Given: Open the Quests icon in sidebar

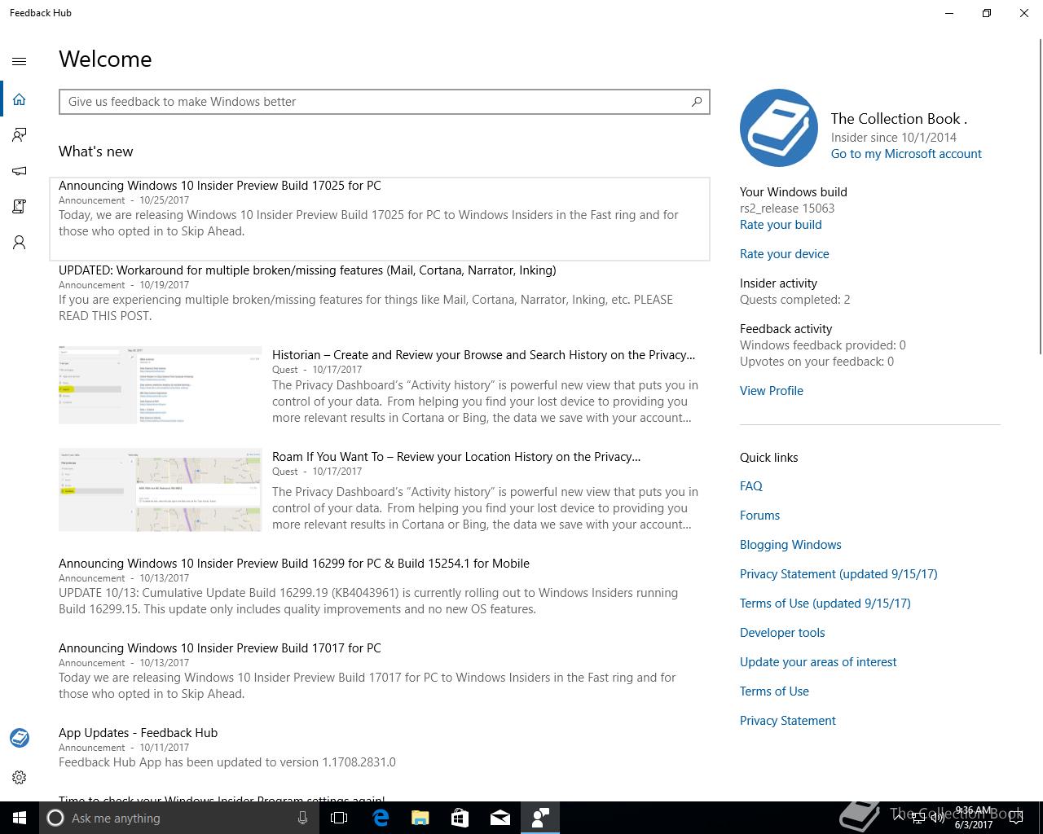Looking at the screenshot, I should (20, 207).
